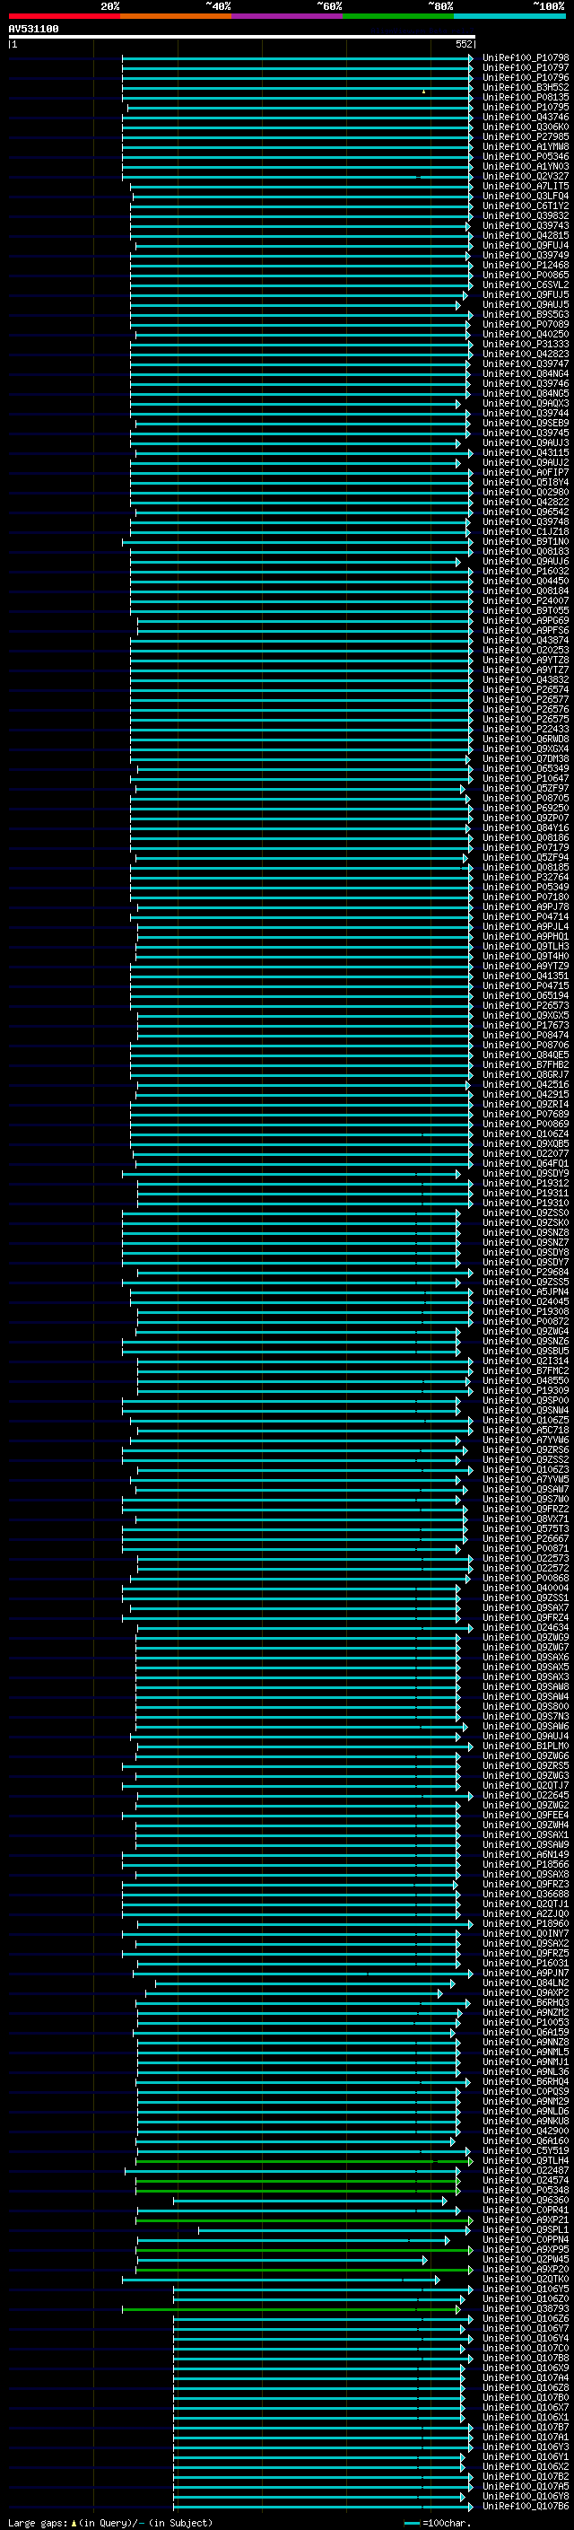Viewport: 574px width, 2530px height.
Task: Click the orange ~40% identity legend bar
Action: point(176,16)
